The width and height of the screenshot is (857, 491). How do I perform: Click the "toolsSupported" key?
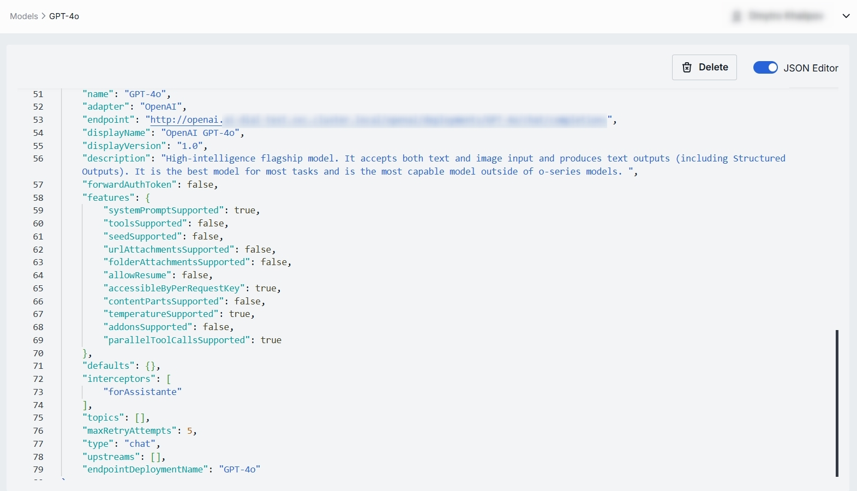click(x=146, y=224)
